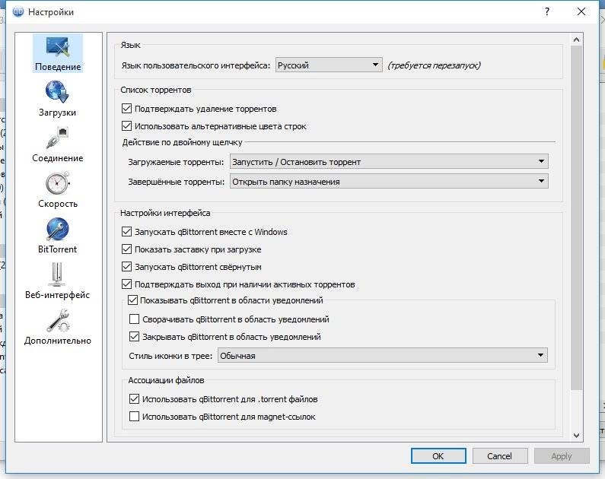Viewport: 605px width, 479px height.
Task: Click the Действие по двойному щелчку heading
Action: click(x=182, y=142)
